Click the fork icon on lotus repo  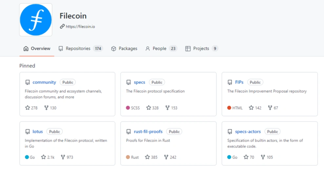63,157
